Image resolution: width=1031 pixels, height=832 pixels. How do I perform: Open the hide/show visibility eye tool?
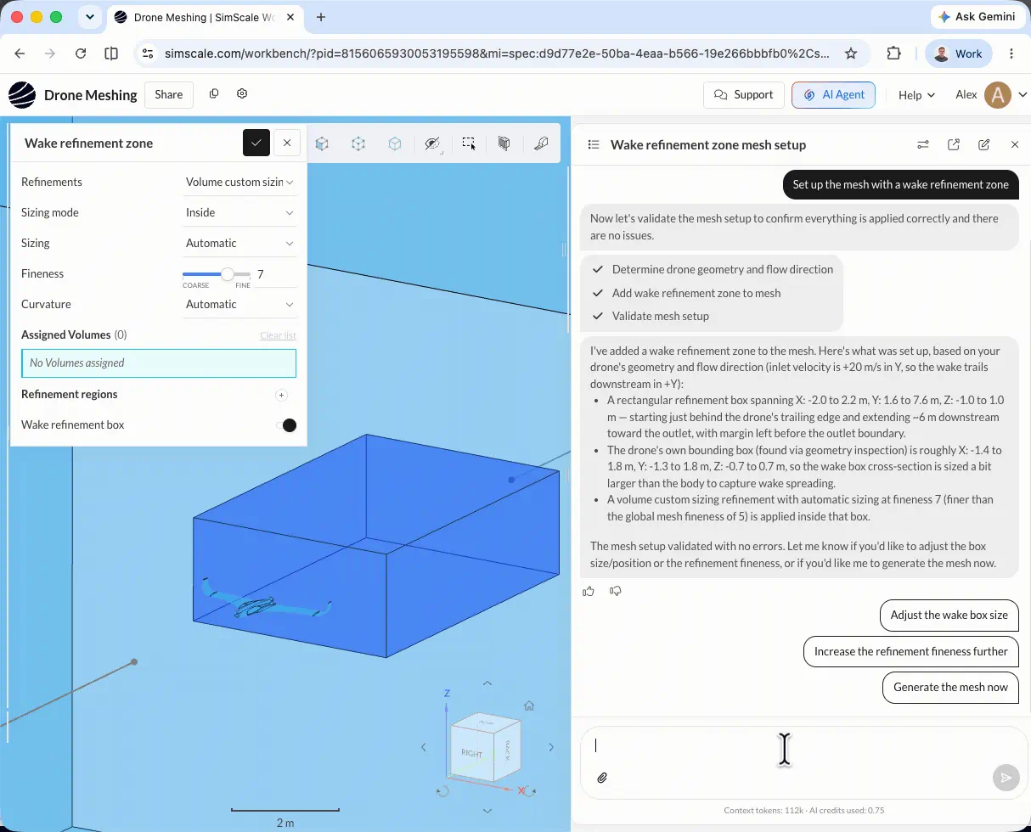[x=432, y=144]
